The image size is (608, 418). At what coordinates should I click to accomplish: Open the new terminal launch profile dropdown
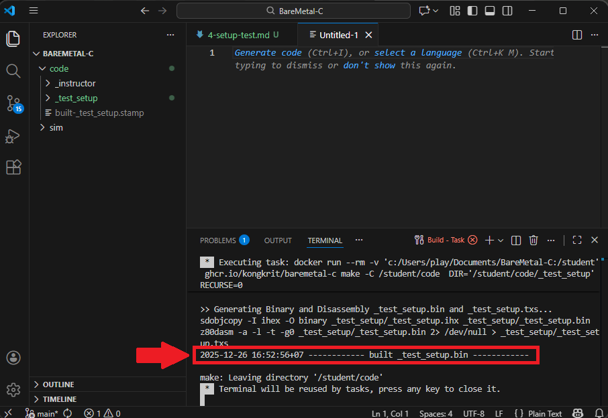tap(501, 240)
